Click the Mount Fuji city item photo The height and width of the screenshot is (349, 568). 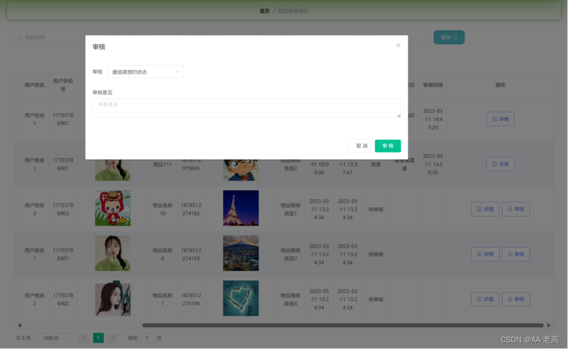coord(241,253)
